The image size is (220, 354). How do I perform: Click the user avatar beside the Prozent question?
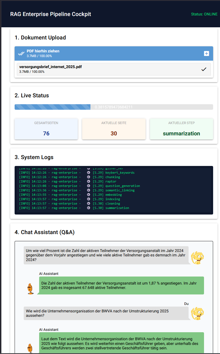pos(198,258)
